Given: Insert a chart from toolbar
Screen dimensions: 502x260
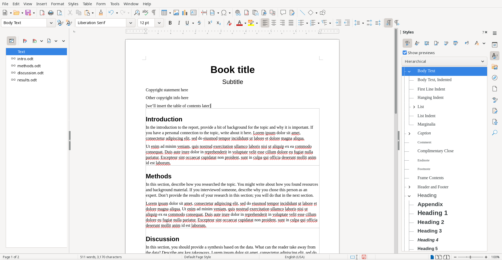Looking at the screenshot, I should click(185, 13).
